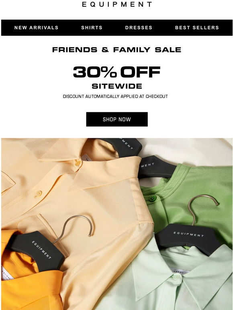
Task: Open the New Arrivals section
Action: click(x=36, y=28)
